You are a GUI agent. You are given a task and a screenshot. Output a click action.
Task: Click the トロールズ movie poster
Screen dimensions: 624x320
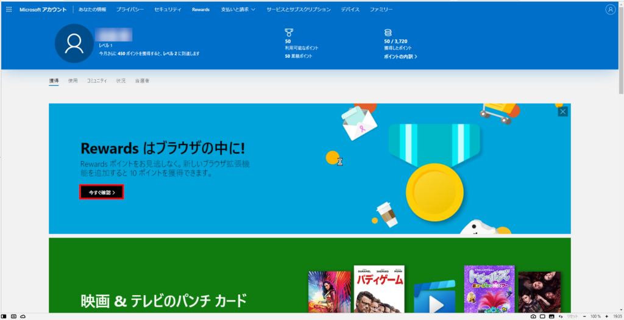pos(489,289)
